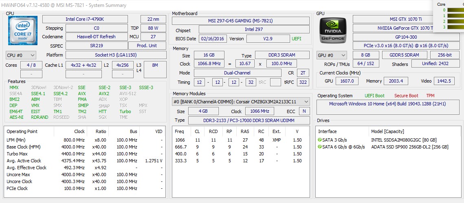Click the Unified: 2432 shaders field
This screenshot has width=464, height=203.
[435, 63]
